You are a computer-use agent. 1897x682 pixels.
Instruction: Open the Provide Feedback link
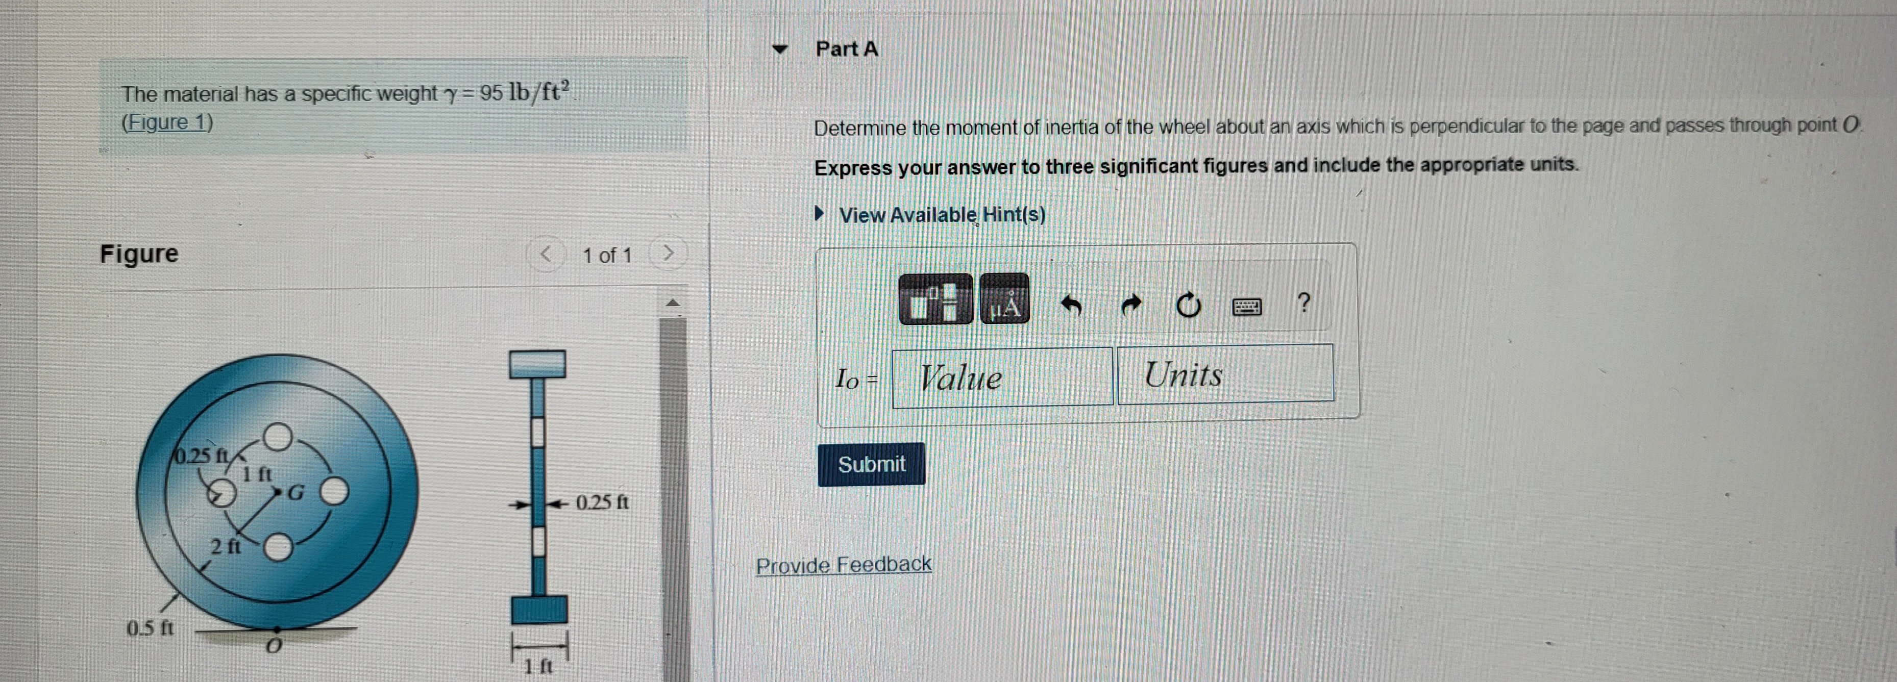(x=844, y=565)
